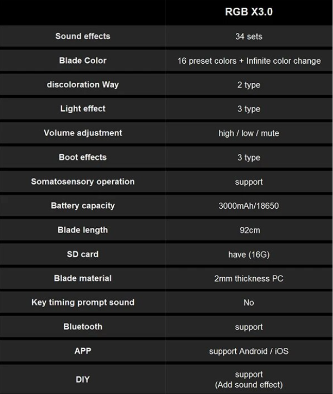Select the discoloration Way label

[x=83, y=84]
